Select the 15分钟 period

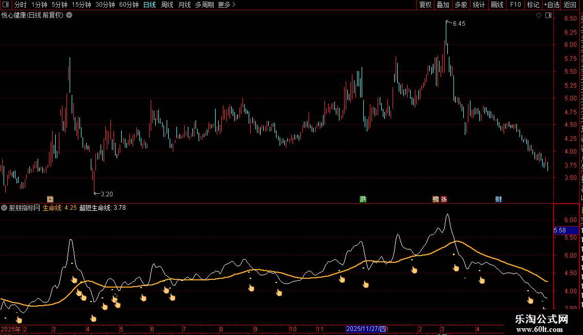[82, 5]
